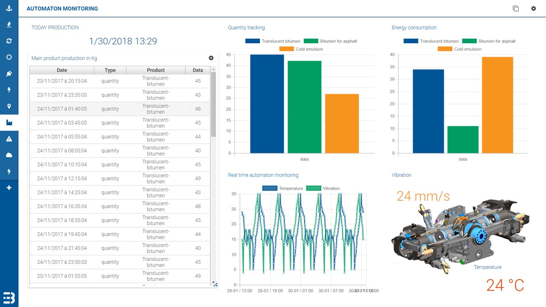Click the sync arrows sidebar icon

pyautogui.click(x=9, y=41)
